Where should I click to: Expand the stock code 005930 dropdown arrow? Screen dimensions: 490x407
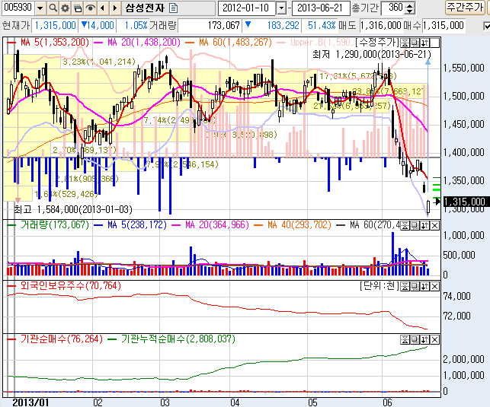click(x=40, y=8)
